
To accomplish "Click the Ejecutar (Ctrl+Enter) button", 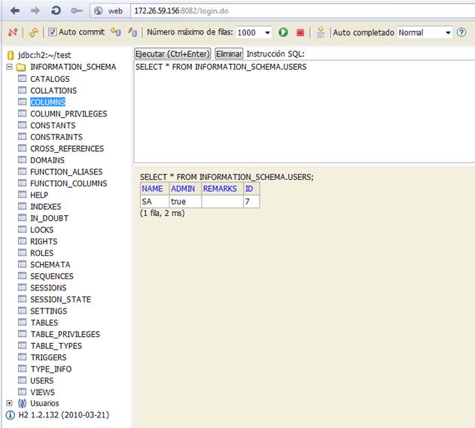I will click(172, 54).
